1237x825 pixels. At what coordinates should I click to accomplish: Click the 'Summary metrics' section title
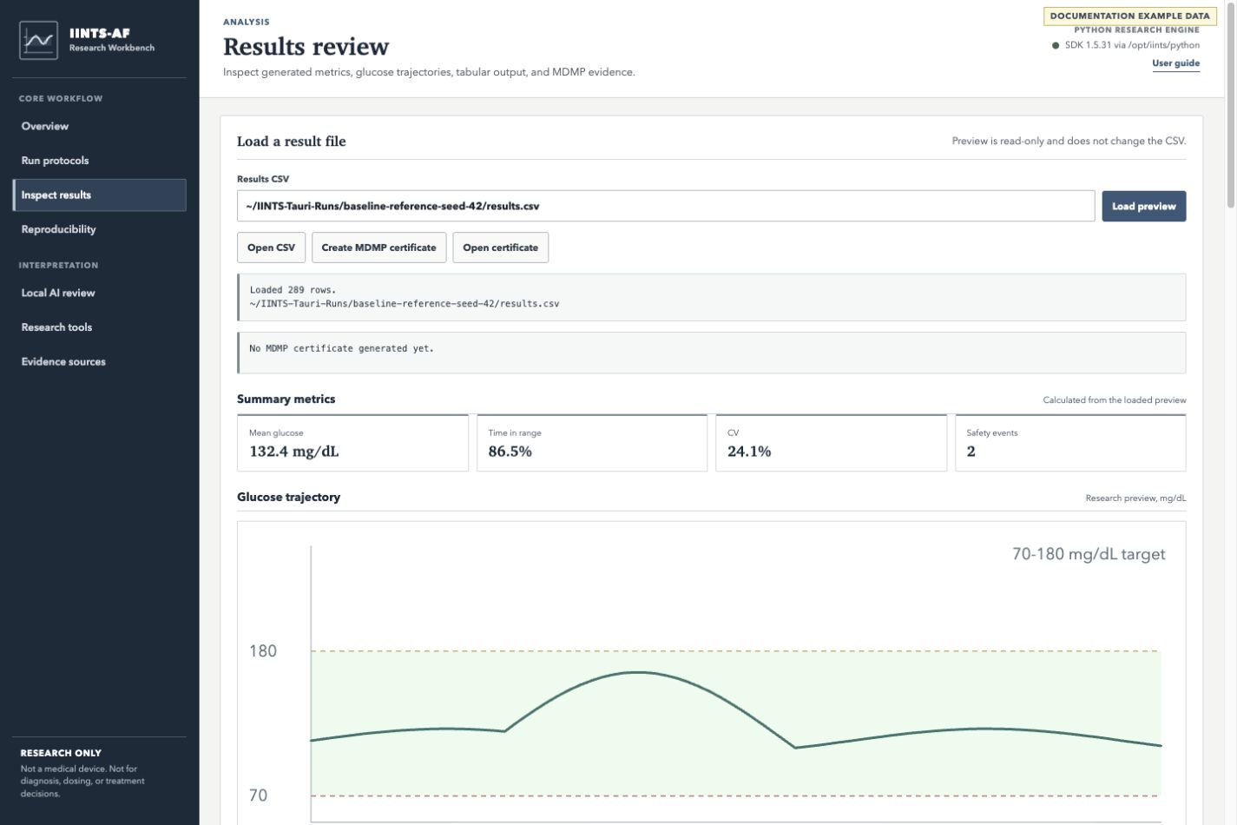pyautogui.click(x=286, y=399)
